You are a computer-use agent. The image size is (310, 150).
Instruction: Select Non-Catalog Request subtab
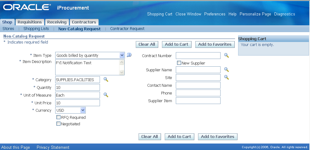point(80,29)
